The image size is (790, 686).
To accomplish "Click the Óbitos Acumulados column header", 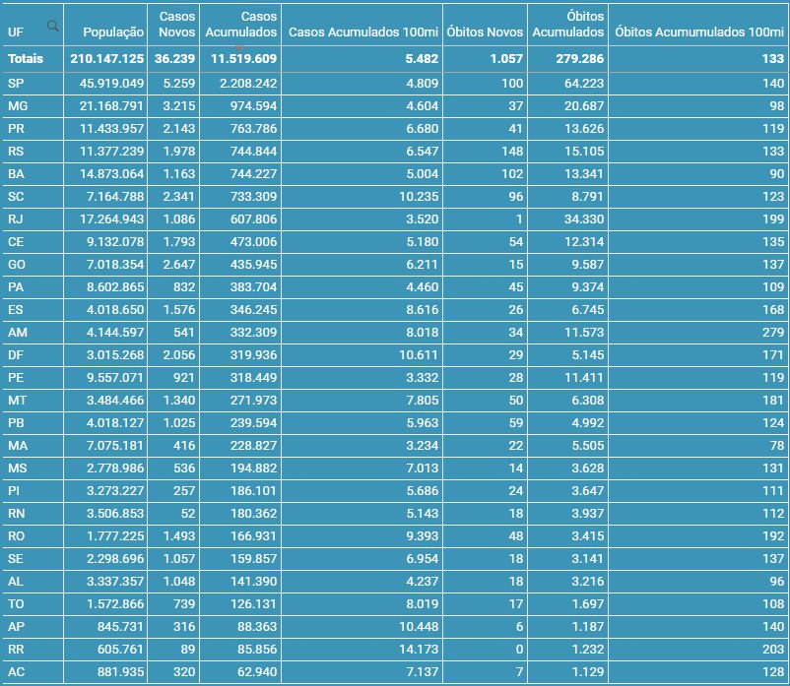I will (x=568, y=25).
